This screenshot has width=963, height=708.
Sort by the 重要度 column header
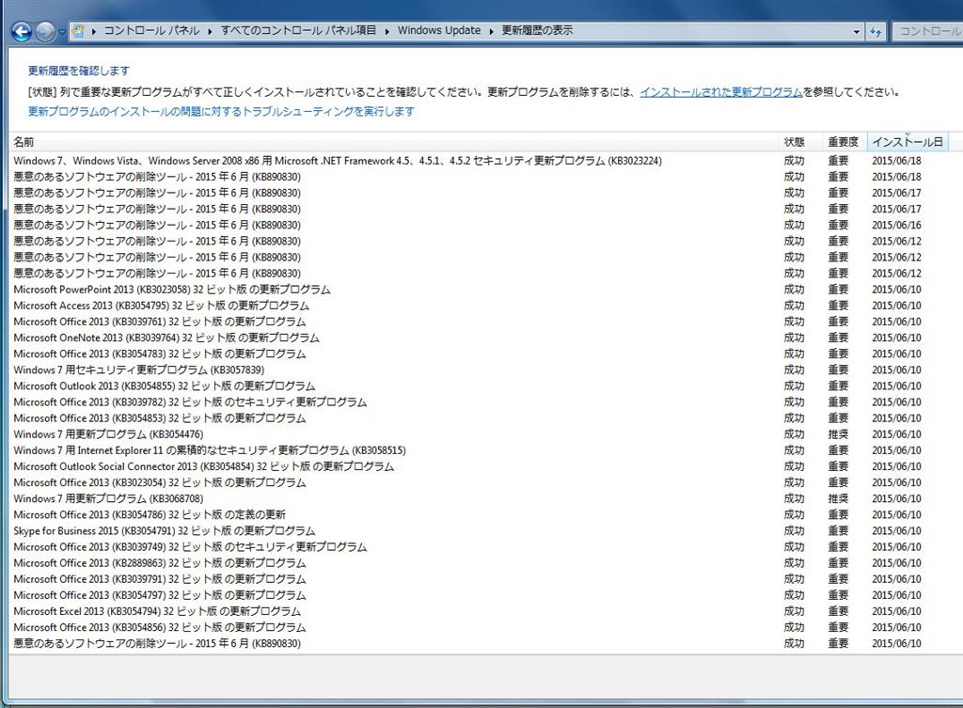[x=845, y=142]
